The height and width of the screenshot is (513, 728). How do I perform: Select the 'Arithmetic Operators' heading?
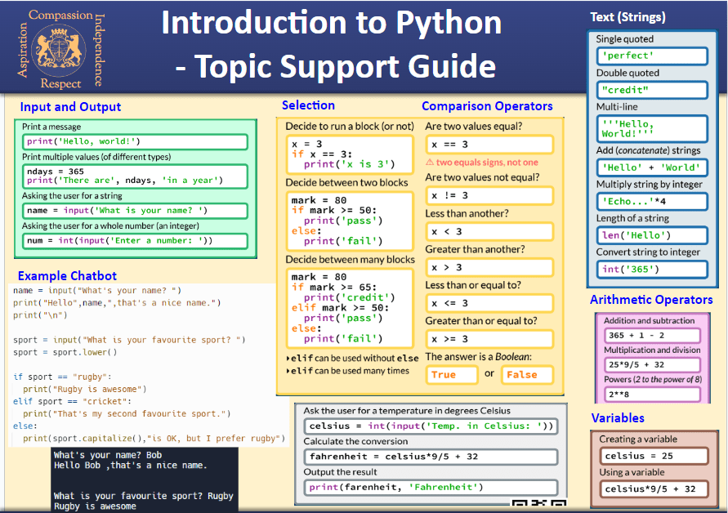pos(651,300)
